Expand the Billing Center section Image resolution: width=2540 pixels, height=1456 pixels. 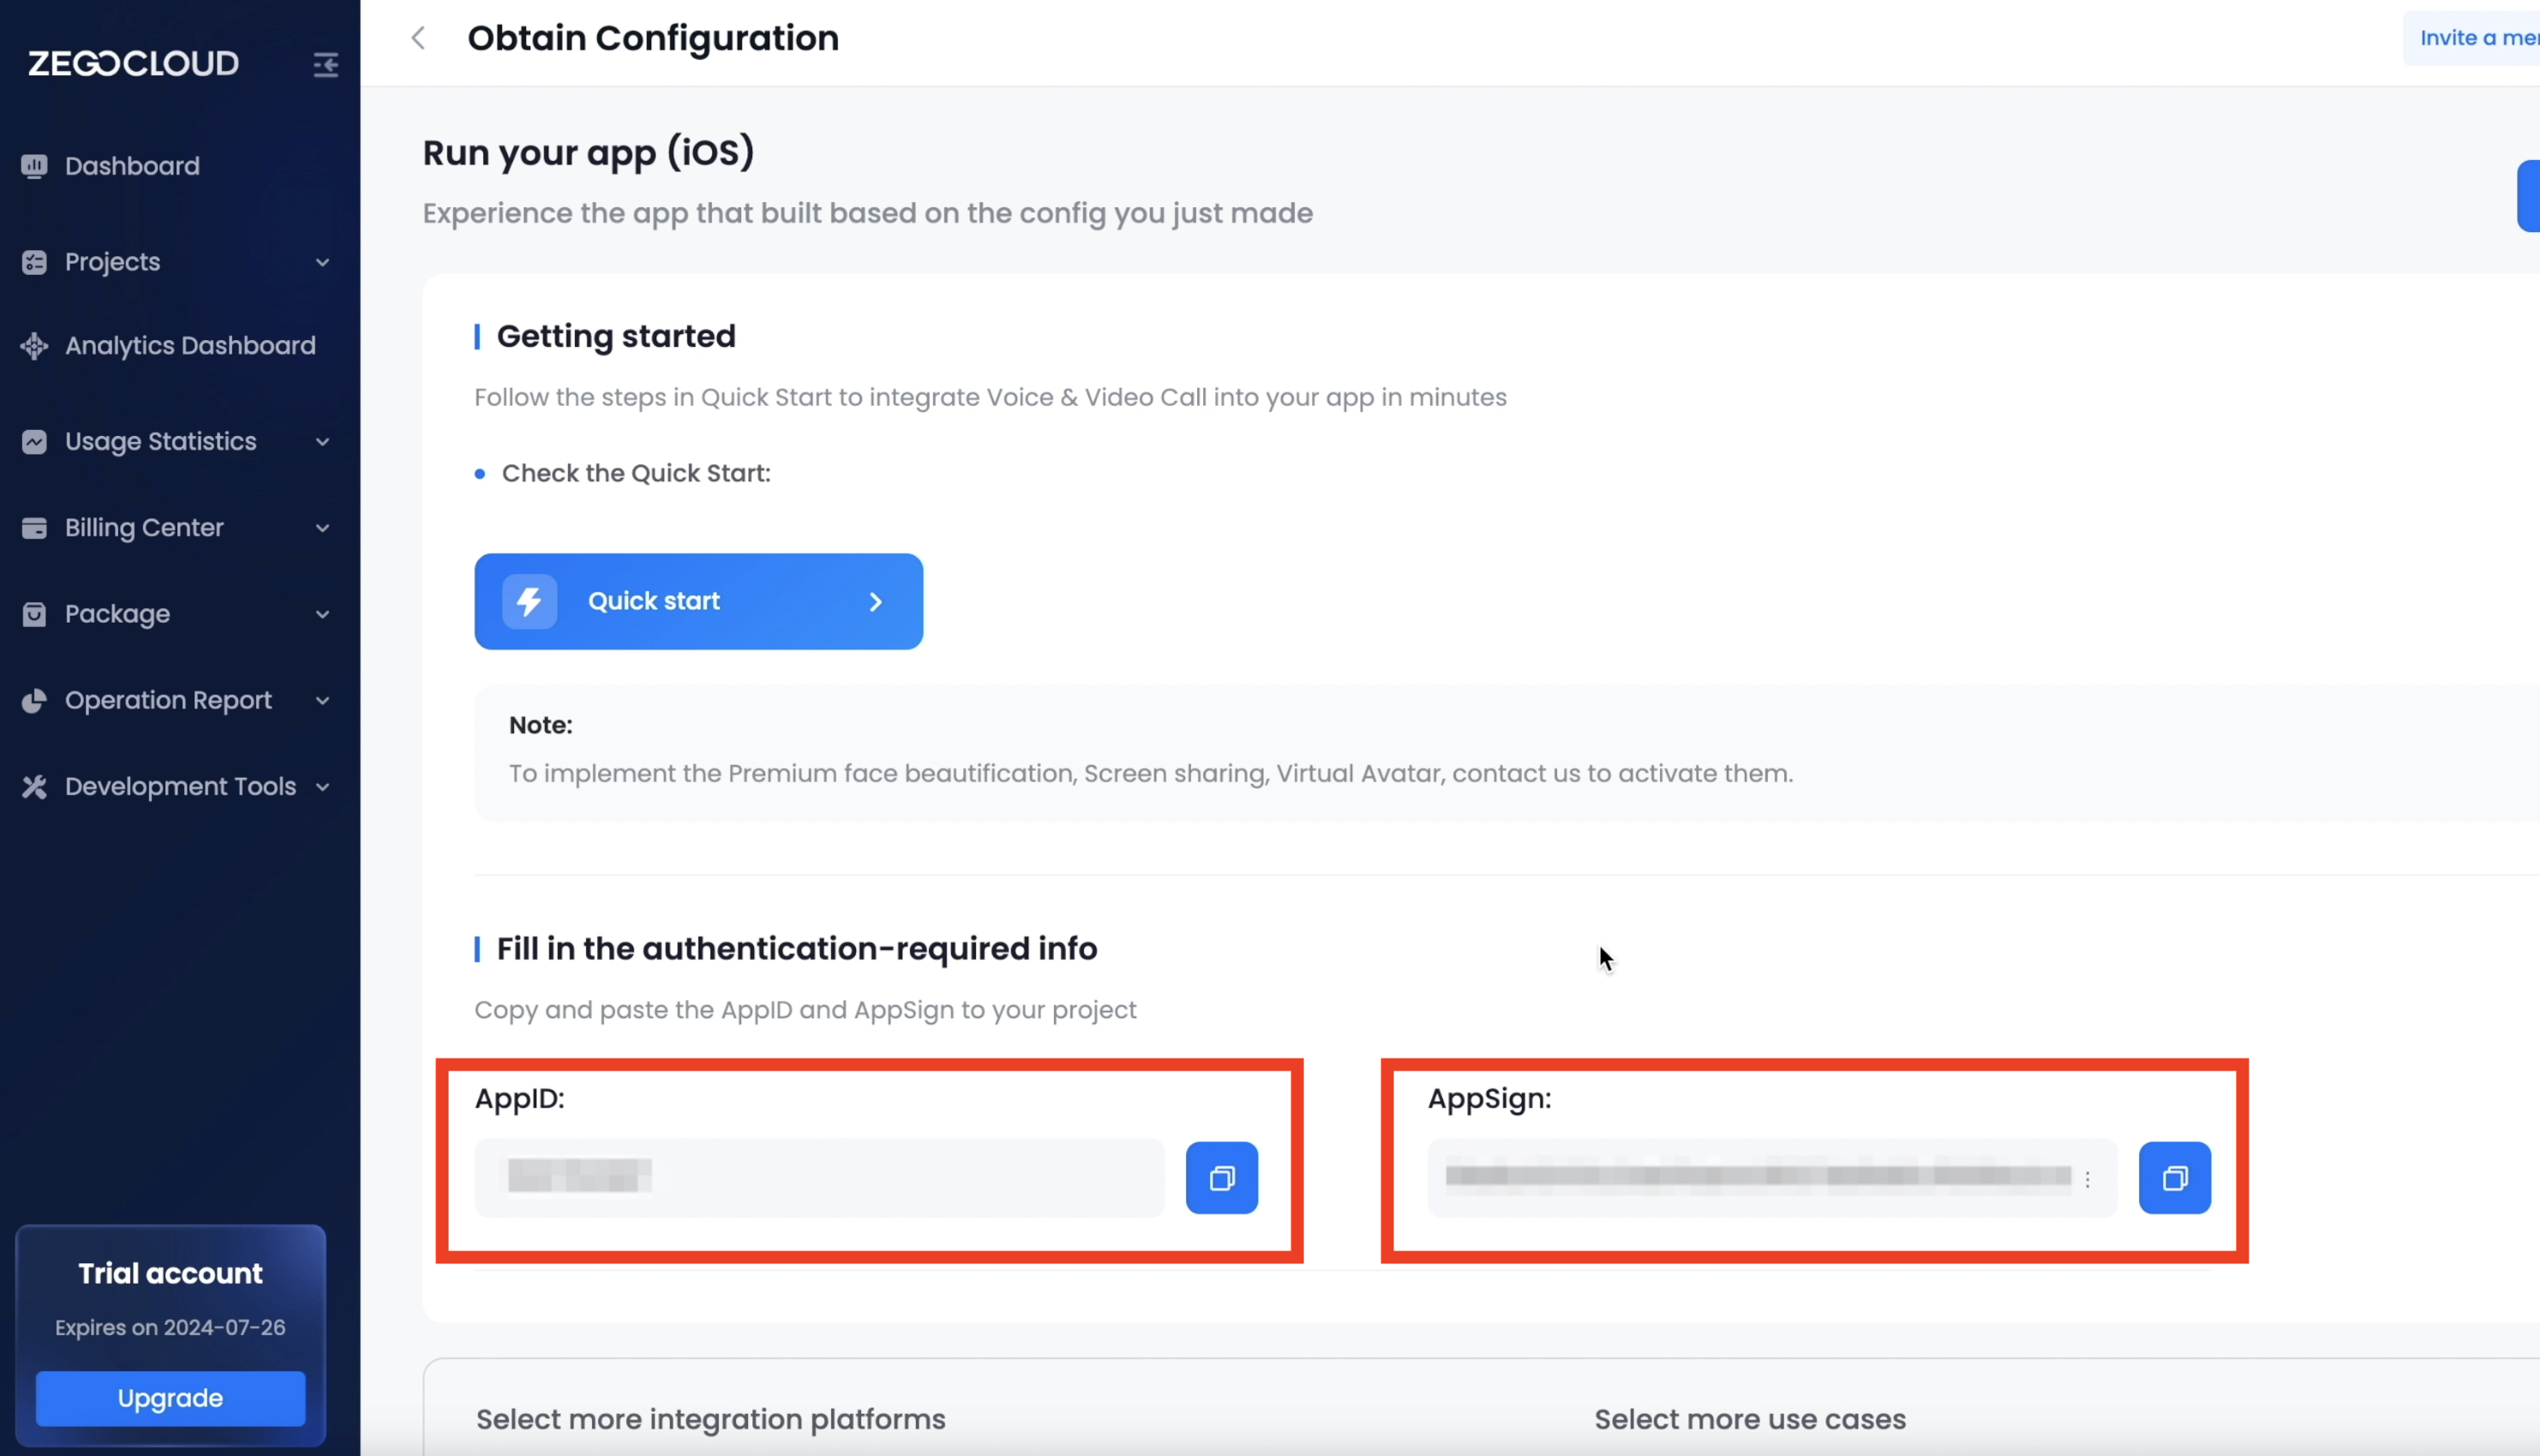[322, 528]
